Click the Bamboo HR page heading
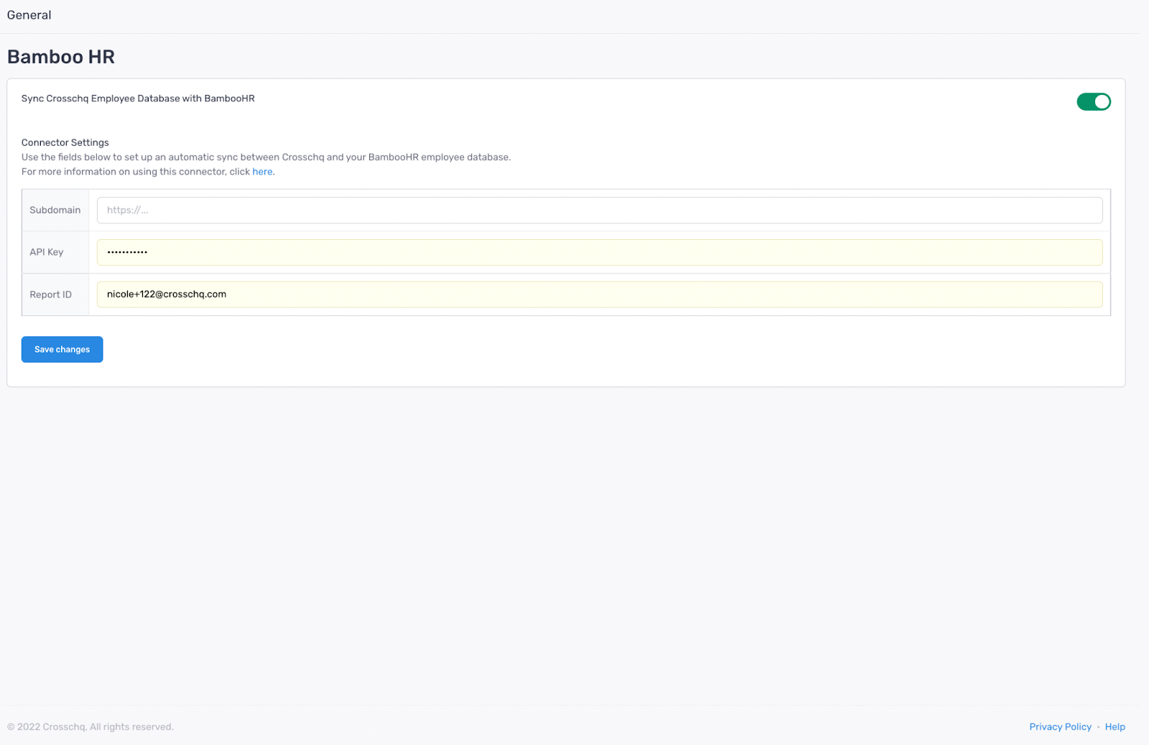This screenshot has width=1149, height=745. point(61,57)
